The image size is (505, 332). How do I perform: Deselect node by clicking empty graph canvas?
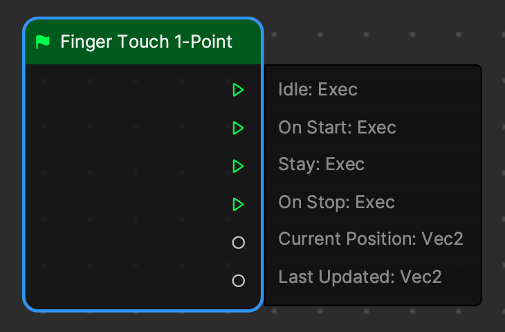point(387,33)
